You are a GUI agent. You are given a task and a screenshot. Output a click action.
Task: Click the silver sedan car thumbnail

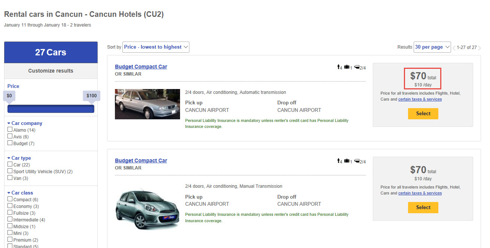[x=147, y=104]
